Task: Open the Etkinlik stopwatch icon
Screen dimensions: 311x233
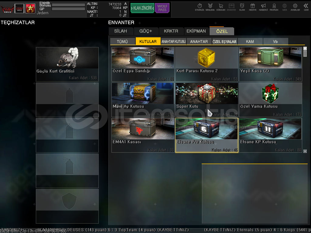Action: pyautogui.click(x=200, y=7)
